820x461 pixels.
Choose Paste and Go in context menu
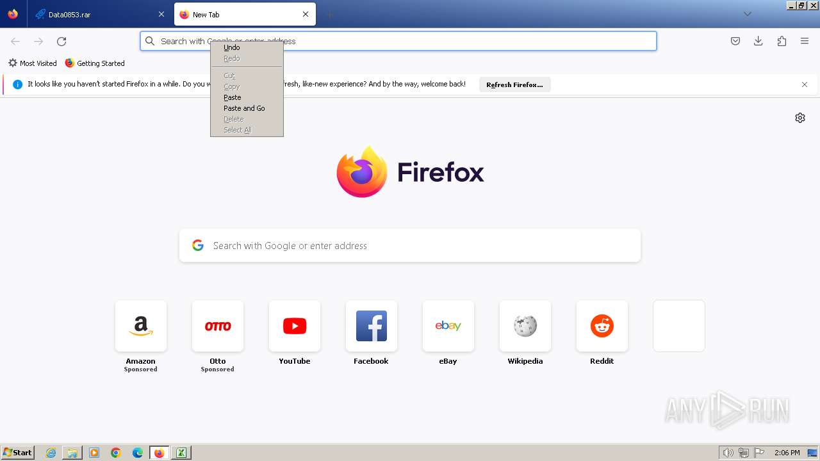tap(247, 108)
